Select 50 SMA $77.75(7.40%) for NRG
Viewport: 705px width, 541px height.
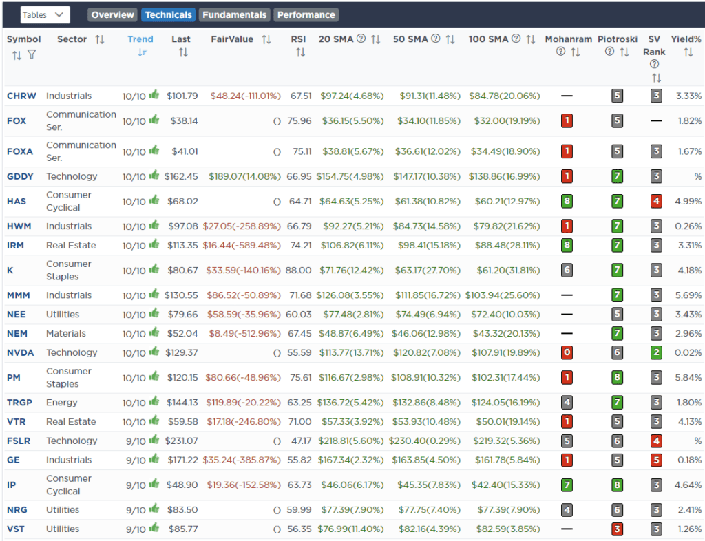[430, 510]
